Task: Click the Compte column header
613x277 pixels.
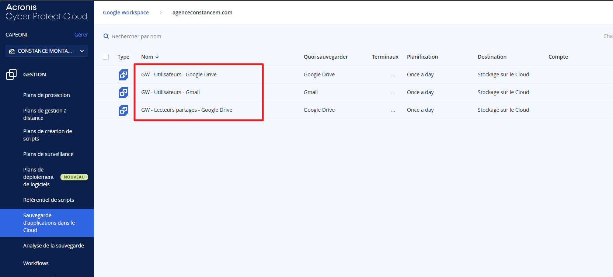Action: tap(558, 57)
